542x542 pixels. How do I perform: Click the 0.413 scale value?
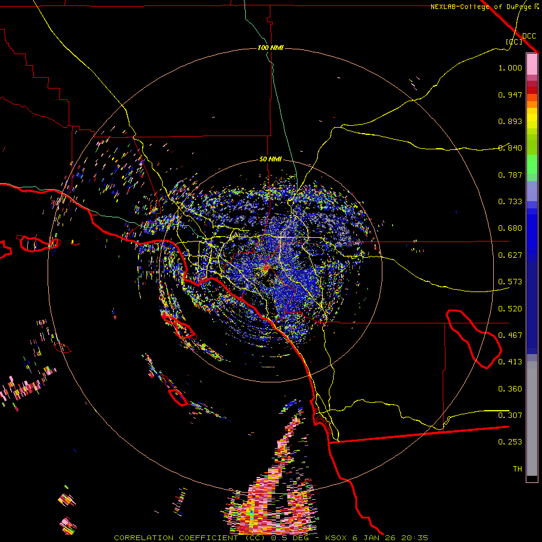coord(510,362)
